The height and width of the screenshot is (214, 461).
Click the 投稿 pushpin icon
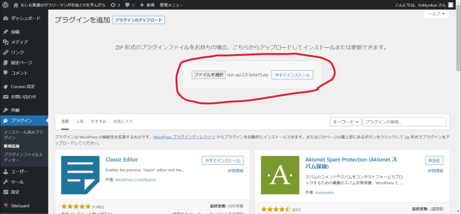tap(5, 32)
